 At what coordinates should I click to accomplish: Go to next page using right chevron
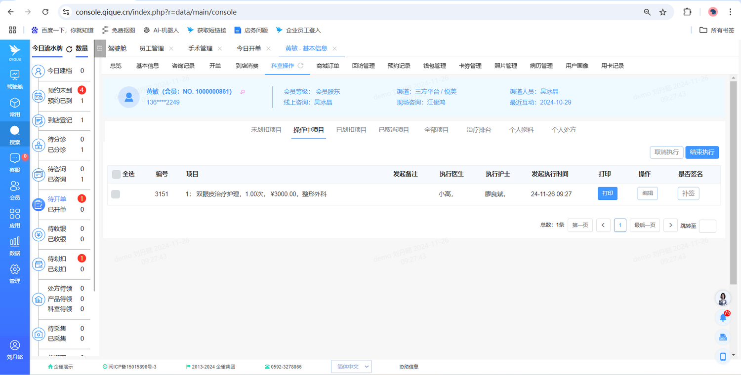670,225
